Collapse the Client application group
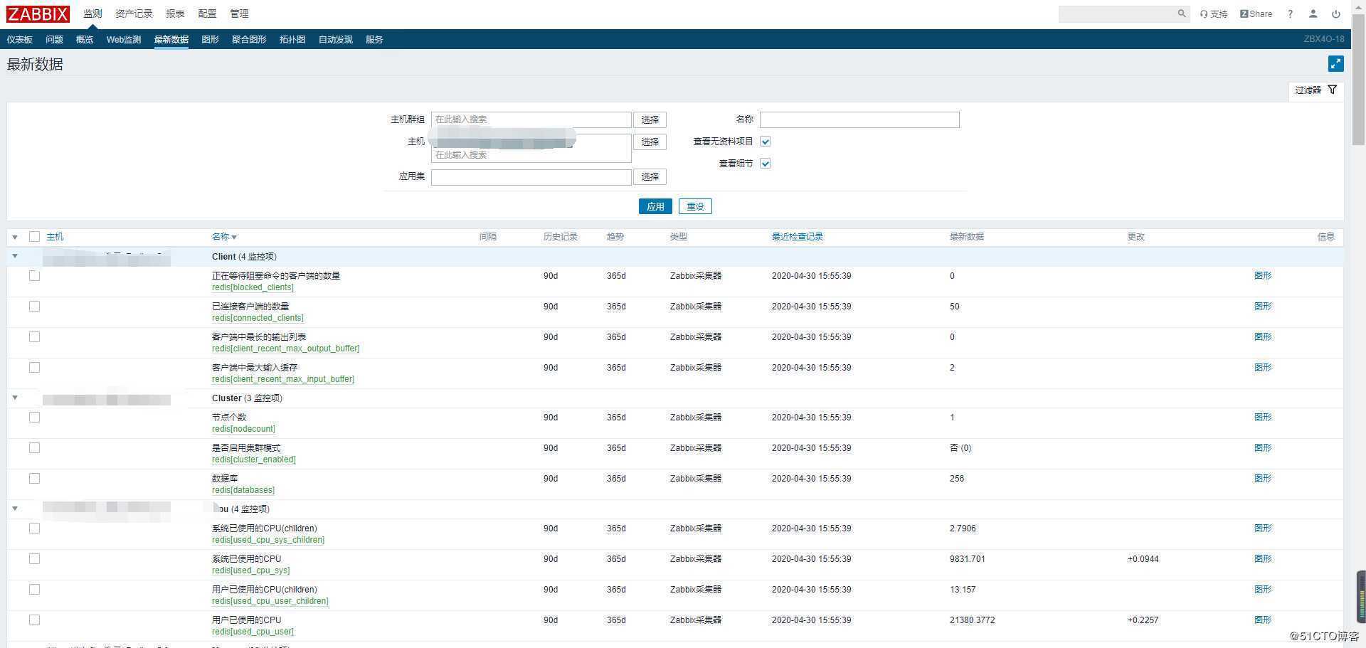 (x=15, y=256)
